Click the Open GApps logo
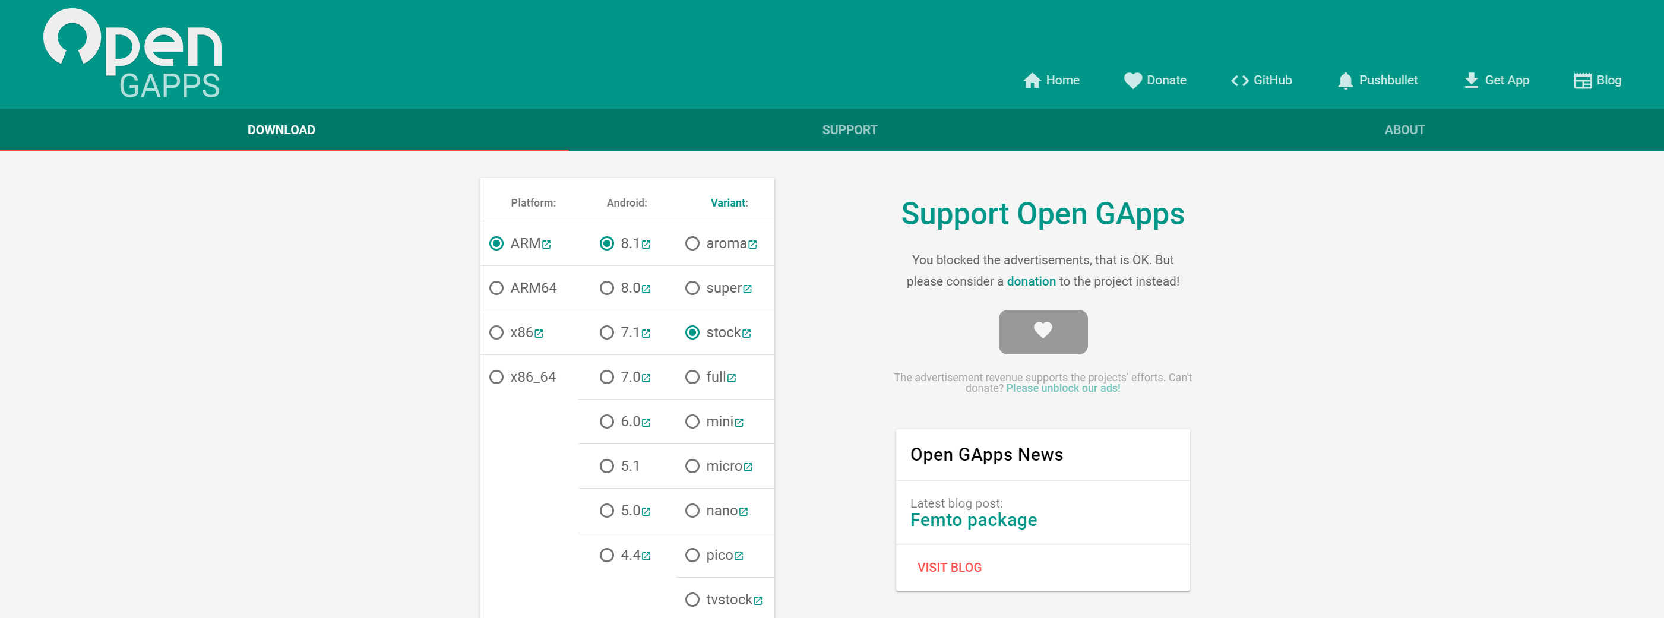Screen dimensions: 1664x618 [x=132, y=53]
